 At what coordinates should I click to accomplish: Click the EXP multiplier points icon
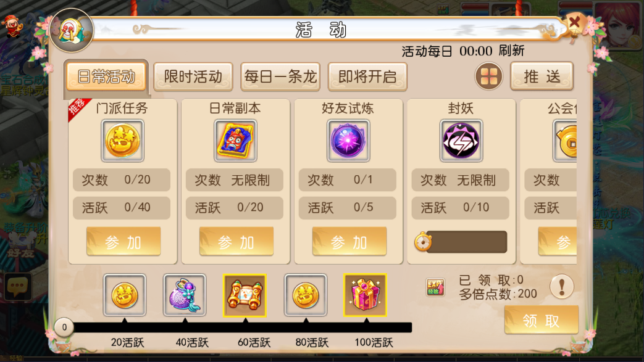435,287
